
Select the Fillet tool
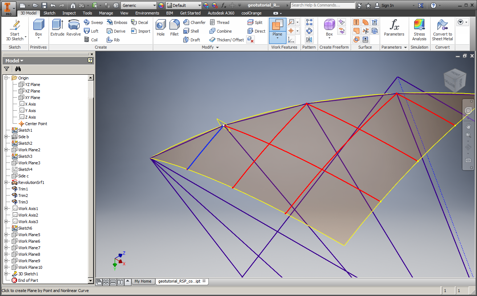(x=174, y=28)
